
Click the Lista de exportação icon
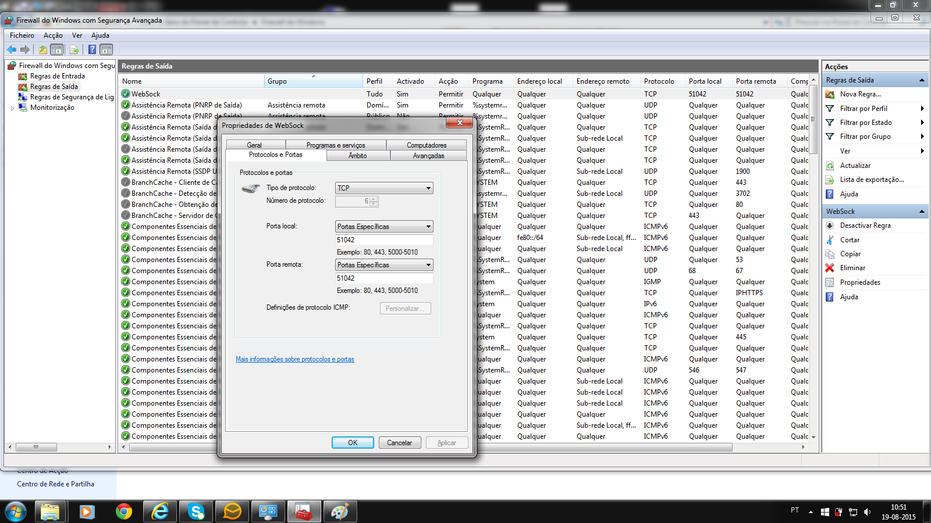click(x=830, y=180)
